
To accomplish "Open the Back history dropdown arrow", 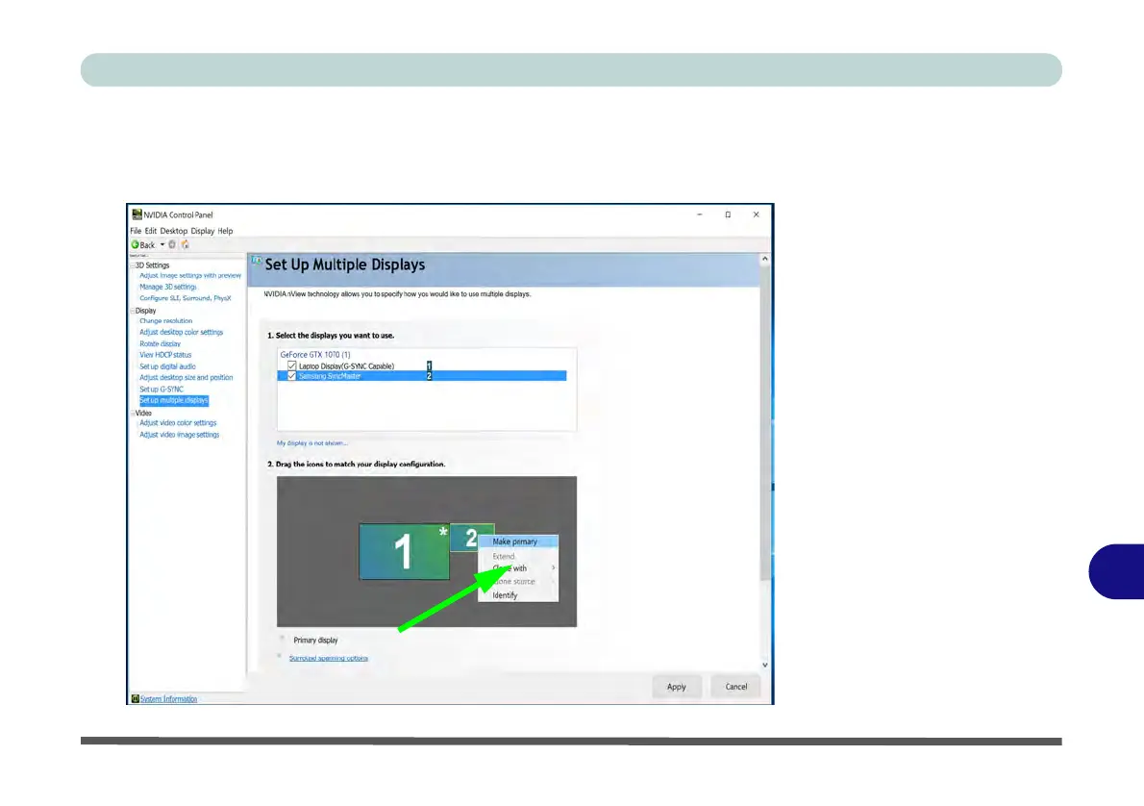I will tap(162, 244).
